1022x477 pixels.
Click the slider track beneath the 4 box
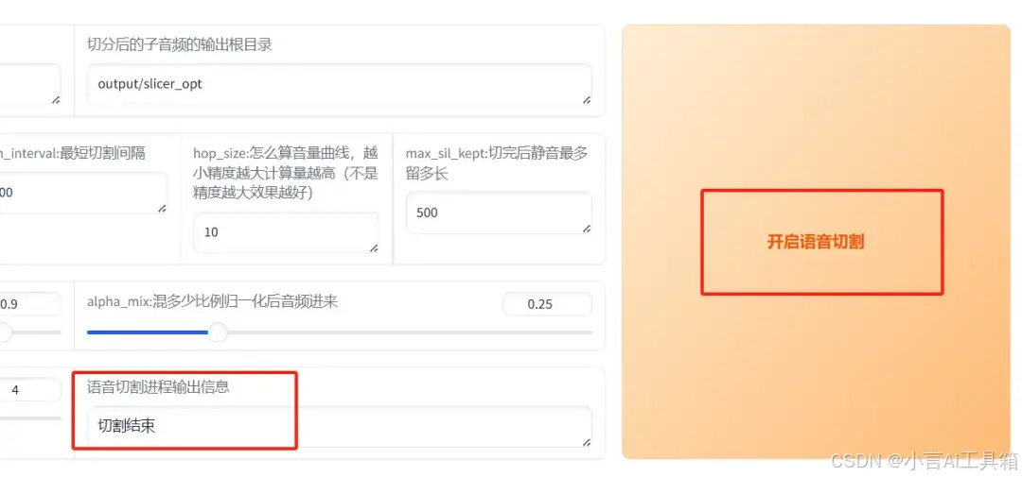click(x=30, y=417)
